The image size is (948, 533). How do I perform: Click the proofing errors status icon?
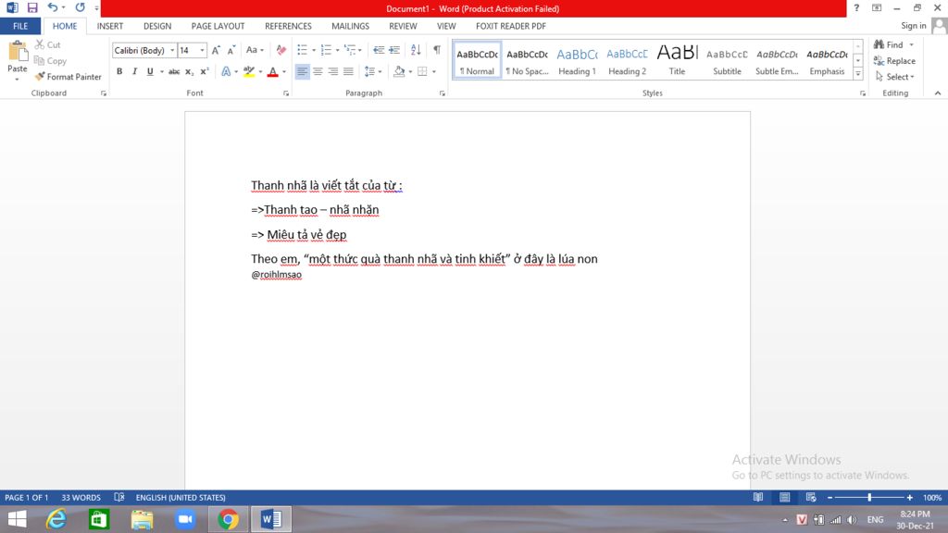click(x=119, y=497)
